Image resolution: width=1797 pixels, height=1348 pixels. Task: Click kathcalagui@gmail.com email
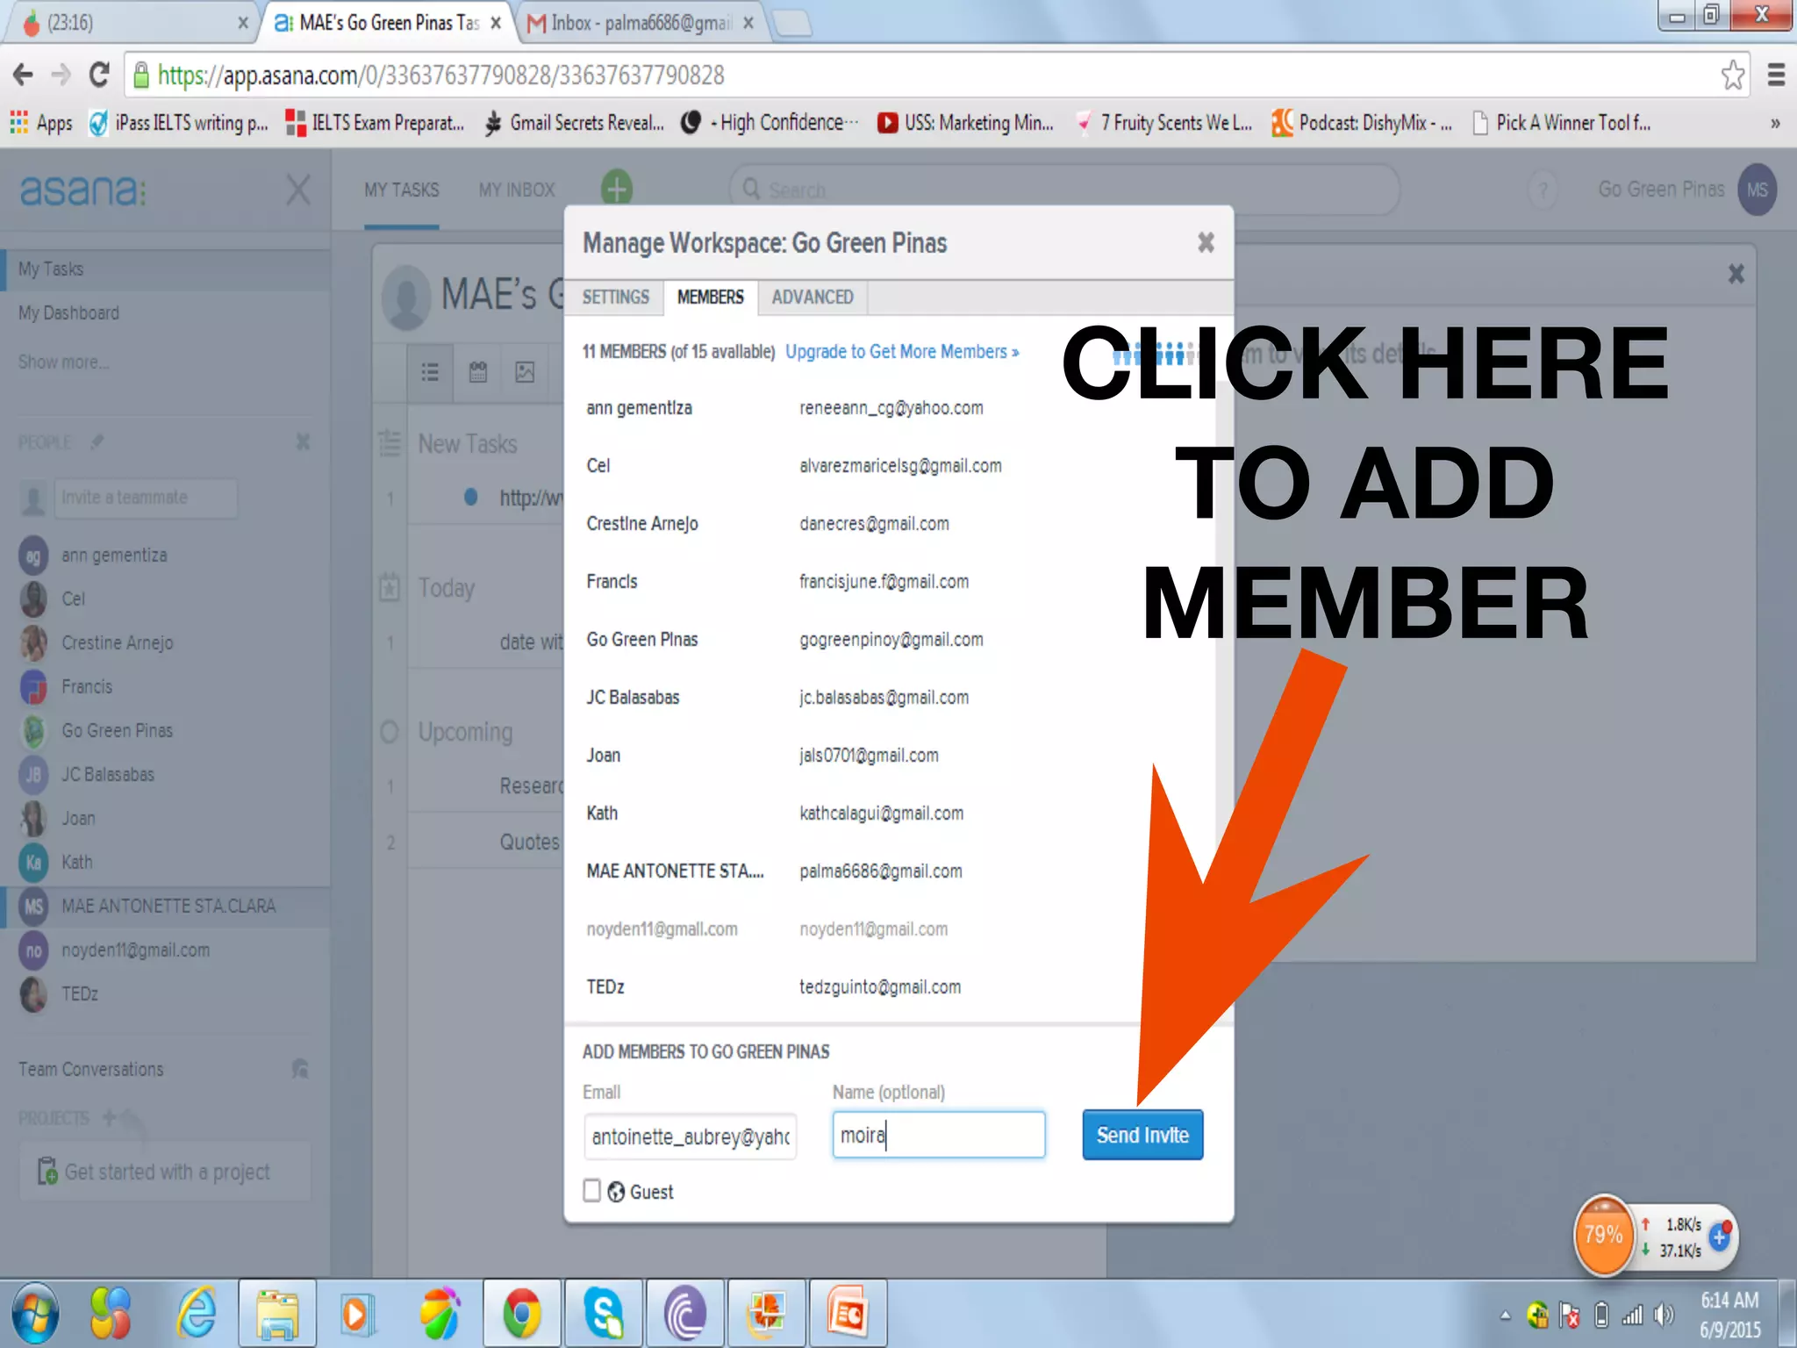point(881,813)
